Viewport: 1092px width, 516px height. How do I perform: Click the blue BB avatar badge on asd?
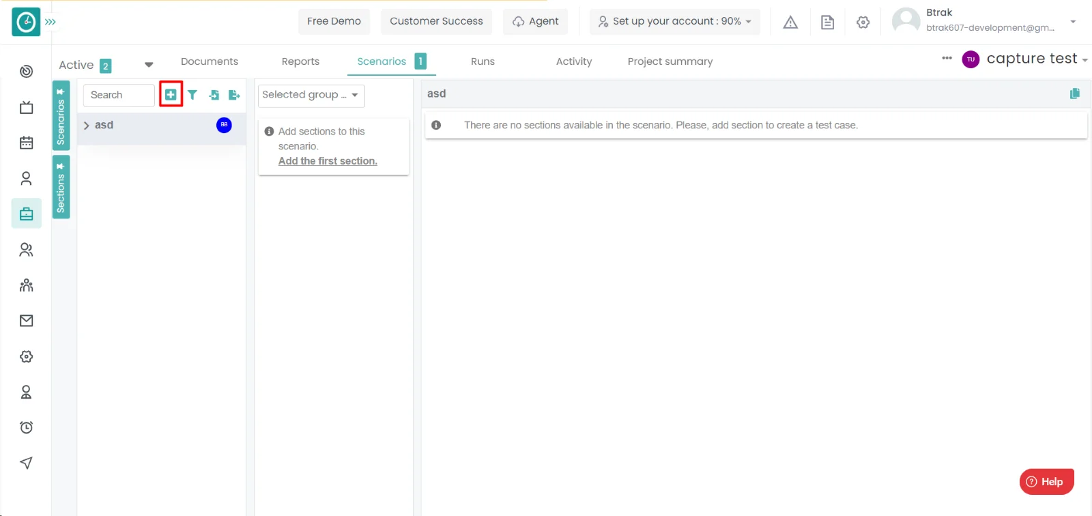224,125
